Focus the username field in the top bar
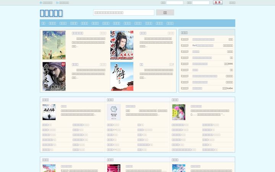The height and width of the screenshot is (172, 275). point(175,3)
